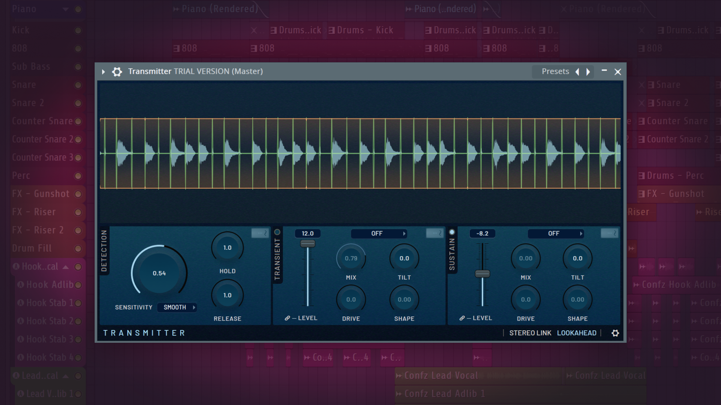Image resolution: width=721 pixels, height=405 pixels.
Task: Toggle the Transient level link icon
Action: (287, 318)
